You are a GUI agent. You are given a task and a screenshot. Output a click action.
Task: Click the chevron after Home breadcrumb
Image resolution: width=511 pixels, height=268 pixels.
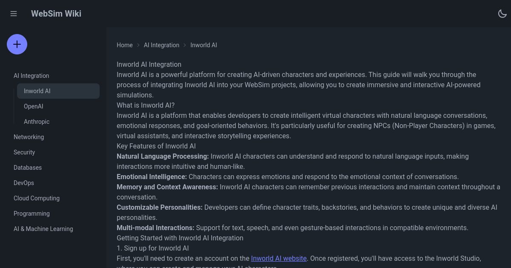(138, 45)
